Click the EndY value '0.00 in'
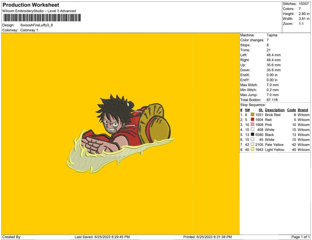The height and width of the screenshot is (240, 312). click(272, 80)
